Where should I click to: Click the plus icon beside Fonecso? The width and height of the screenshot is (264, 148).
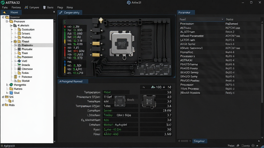(x=19, y=77)
